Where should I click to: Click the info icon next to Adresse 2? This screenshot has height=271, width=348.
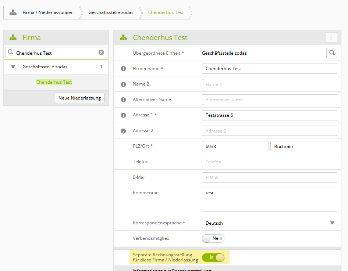123,131
